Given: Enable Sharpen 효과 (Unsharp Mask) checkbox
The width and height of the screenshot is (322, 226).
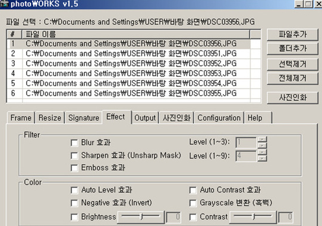Looking at the screenshot, I should point(74,156).
